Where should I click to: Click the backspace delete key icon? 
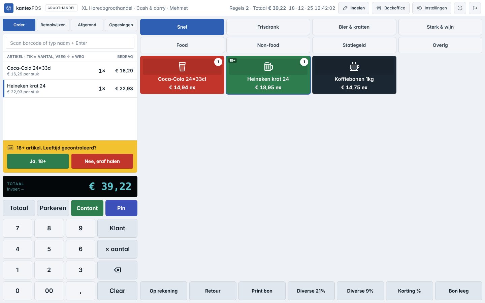click(117, 270)
